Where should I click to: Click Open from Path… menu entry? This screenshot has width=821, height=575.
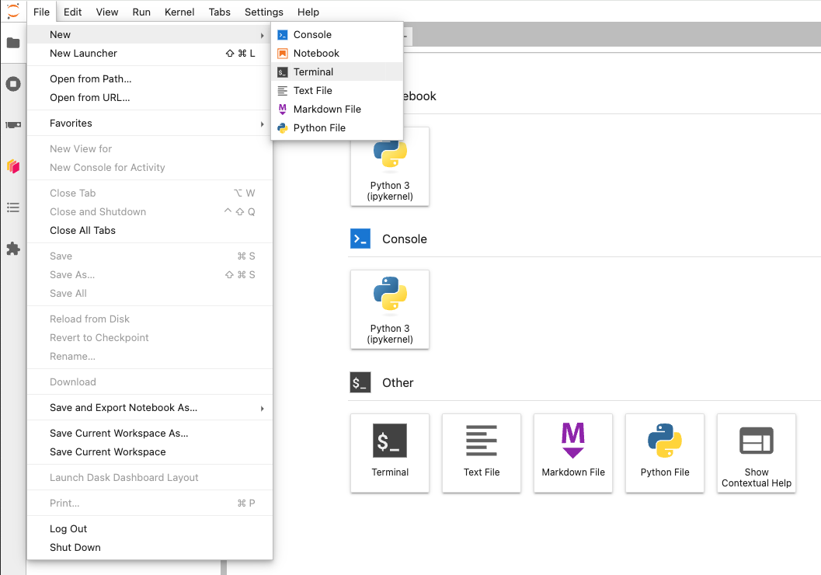tap(91, 79)
